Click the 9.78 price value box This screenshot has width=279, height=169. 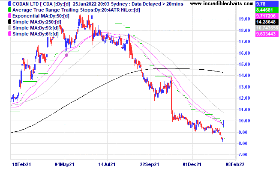(x=267, y=4)
